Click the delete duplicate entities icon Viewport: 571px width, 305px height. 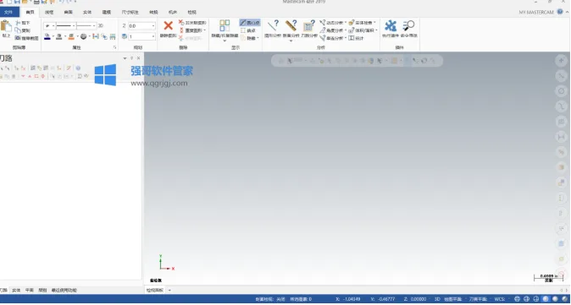(x=181, y=30)
